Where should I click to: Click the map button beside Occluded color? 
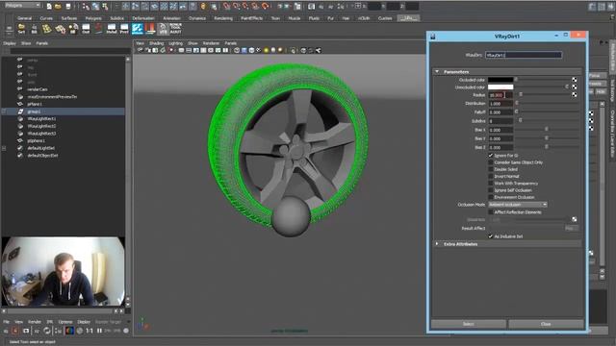click(x=575, y=80)
